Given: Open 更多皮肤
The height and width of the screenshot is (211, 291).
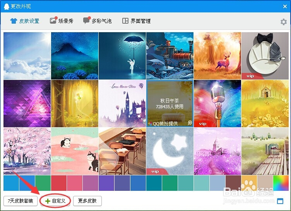Looking at the screenshot, I should (87, 201).
